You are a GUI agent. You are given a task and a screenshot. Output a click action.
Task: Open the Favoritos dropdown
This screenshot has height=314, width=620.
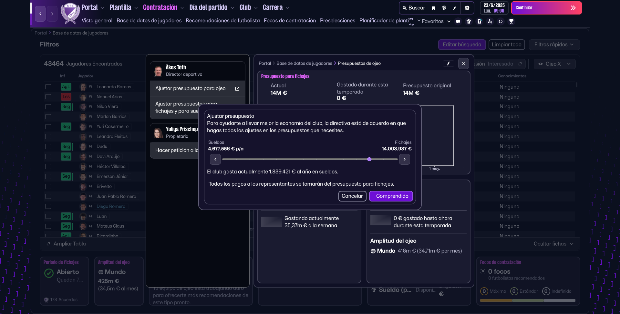coord(434,21)
